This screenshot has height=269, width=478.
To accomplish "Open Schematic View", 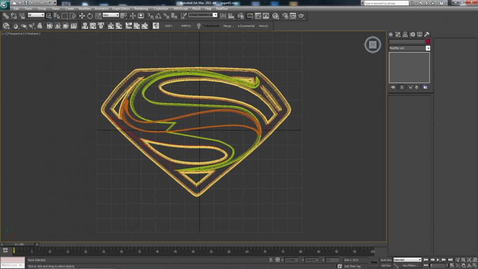I will [266, 16].
